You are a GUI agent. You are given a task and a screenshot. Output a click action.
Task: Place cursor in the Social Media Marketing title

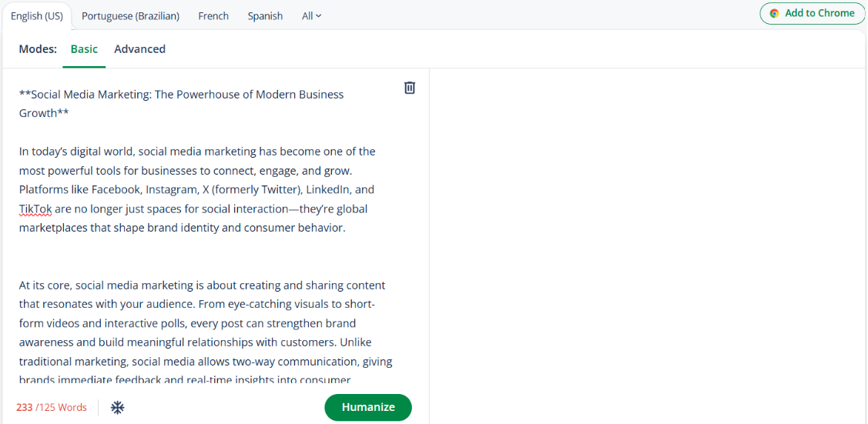181,95
